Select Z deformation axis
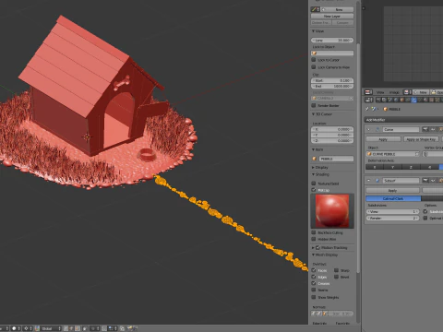 pyautogui.click(x=411, y=167)
